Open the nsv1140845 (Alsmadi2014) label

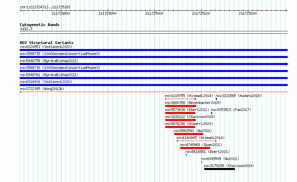pos(201,138)
